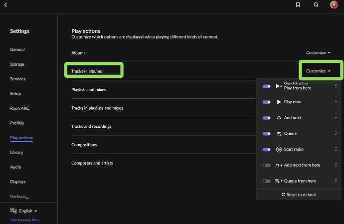Disable the Play from here toggle
The image size is (344, 224).
pos(266,86)
